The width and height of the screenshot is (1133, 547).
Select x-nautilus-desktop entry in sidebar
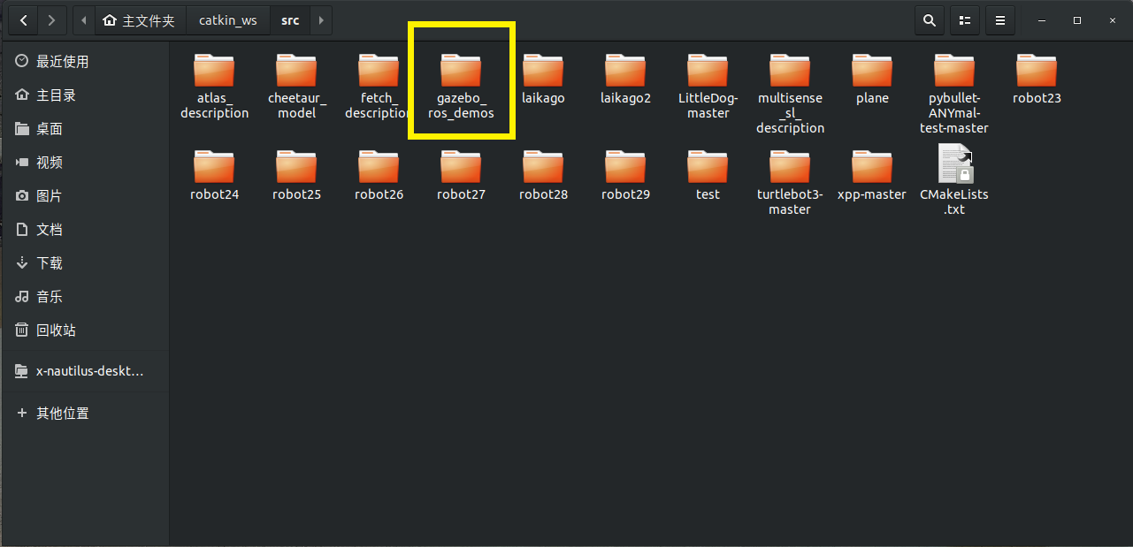point(85,371)
